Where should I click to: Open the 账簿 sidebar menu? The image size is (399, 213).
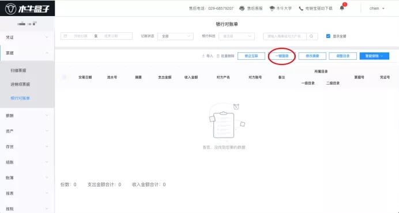[27, 178]
